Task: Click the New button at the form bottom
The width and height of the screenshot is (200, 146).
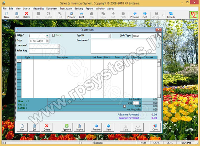Action: [x=22, y=127]
